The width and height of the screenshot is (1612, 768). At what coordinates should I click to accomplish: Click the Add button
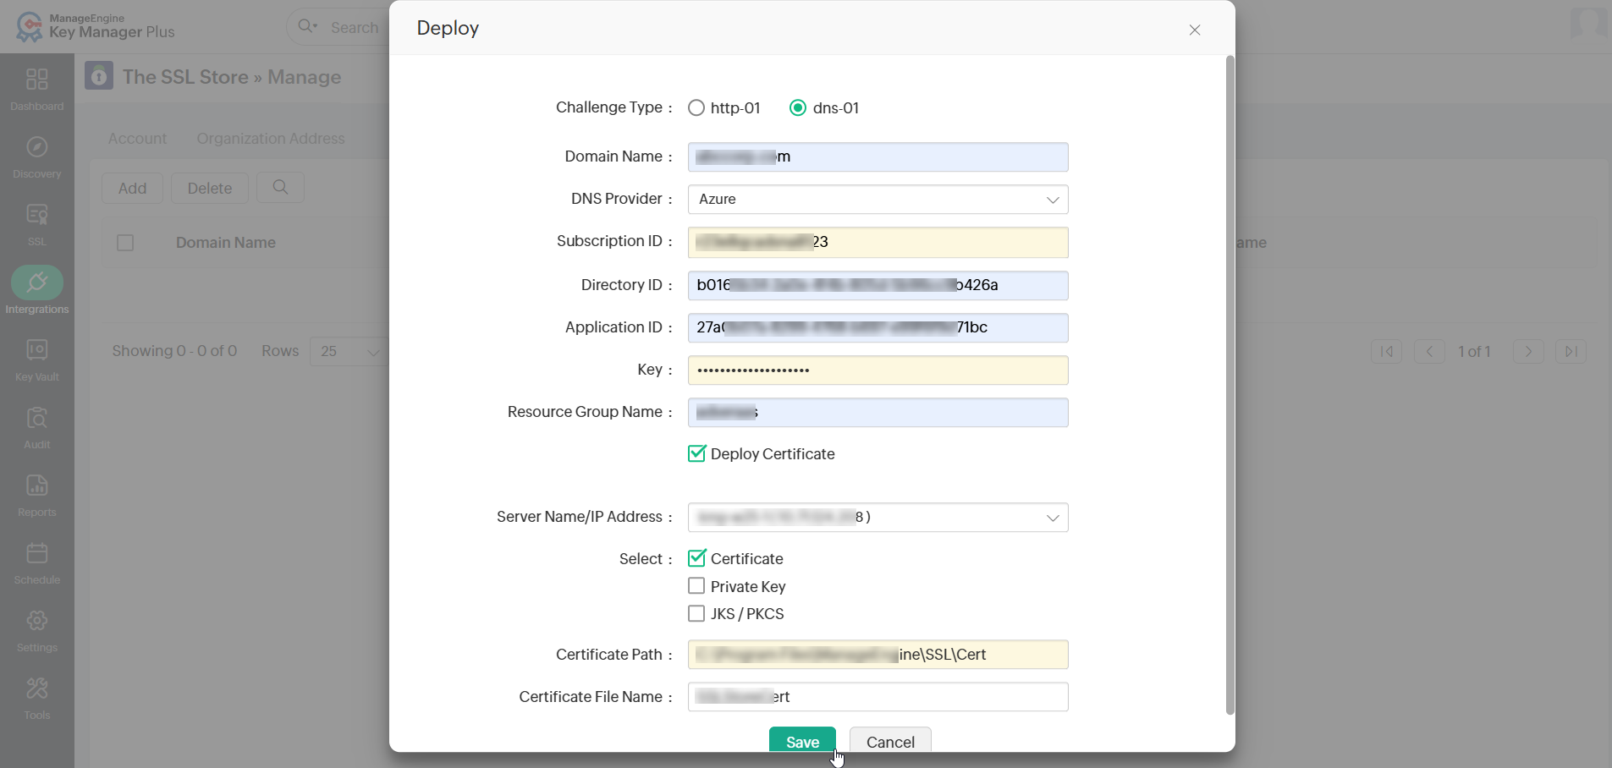click(133, 188)
